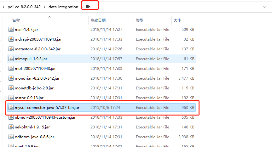
Task: Select file nekohtml-1.9.15.jar
Action: pyautogui.click(x=32, y=127)
